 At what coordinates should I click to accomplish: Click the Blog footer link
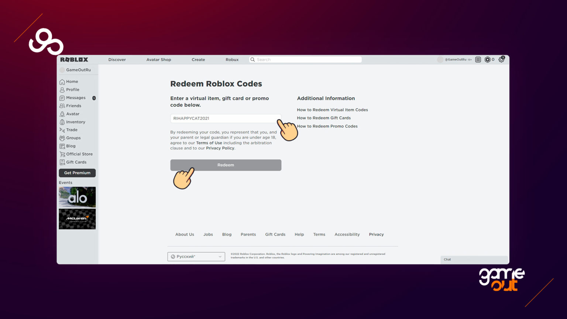click(227, 234)
